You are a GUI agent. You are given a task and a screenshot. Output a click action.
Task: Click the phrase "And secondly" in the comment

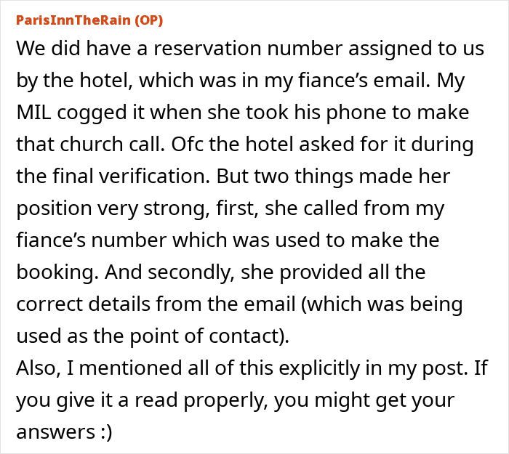pyautogui.click(x=169, y=272)
